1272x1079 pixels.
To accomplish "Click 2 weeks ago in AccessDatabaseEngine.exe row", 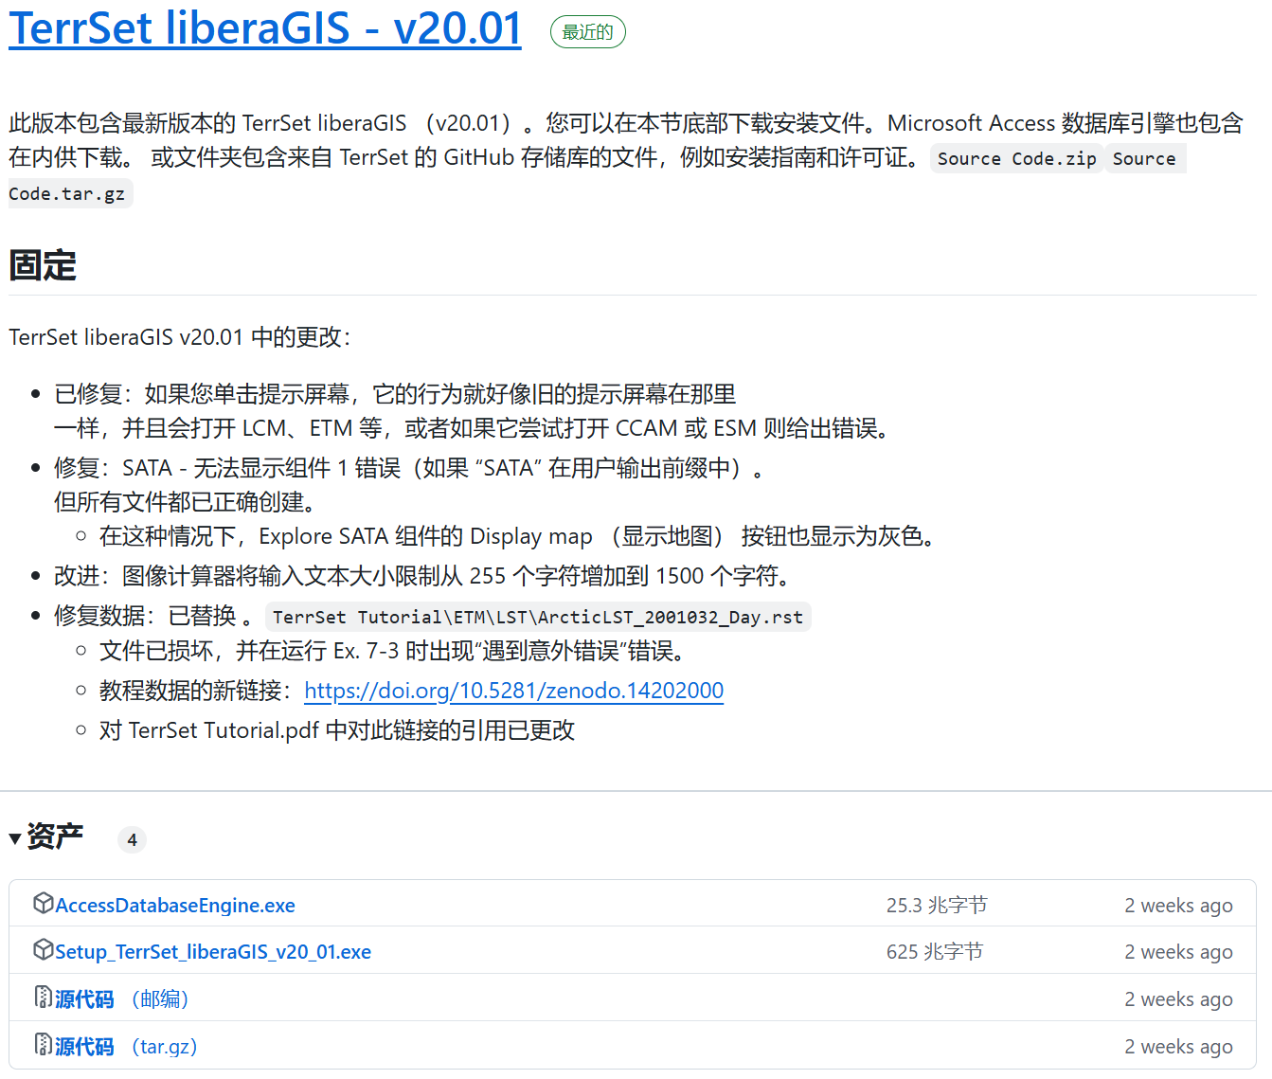I will [x=1179, y=906].
